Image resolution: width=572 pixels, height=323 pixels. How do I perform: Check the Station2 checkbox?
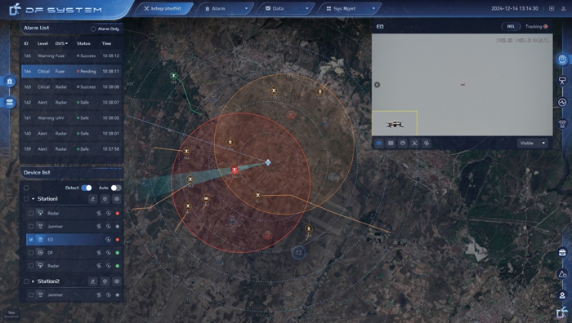coord(26,281)
